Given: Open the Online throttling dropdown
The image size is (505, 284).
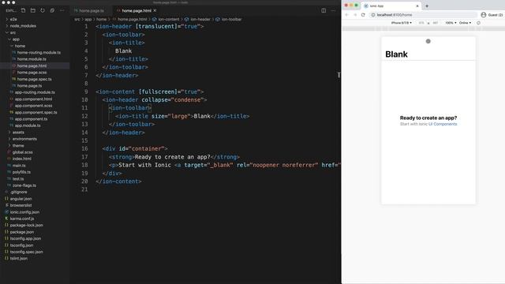Looking at the screenshot, I should pyautogui.click(x=465, y=23).
